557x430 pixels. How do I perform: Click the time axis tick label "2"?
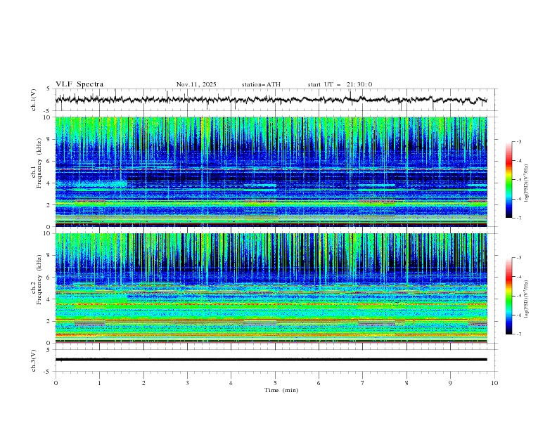pyautogui.click(x=143, y=383)
